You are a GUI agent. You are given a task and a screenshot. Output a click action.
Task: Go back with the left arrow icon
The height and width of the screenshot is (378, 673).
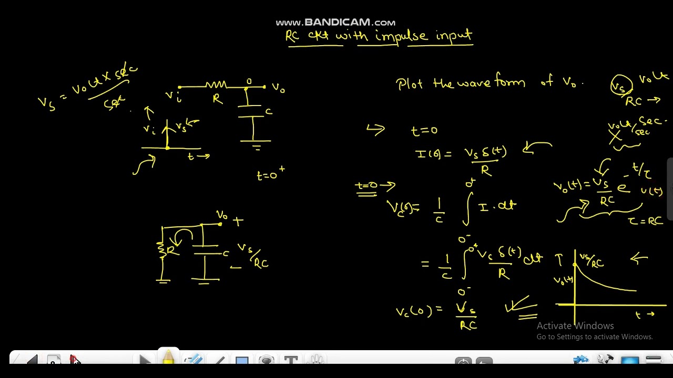pos(32,360)
